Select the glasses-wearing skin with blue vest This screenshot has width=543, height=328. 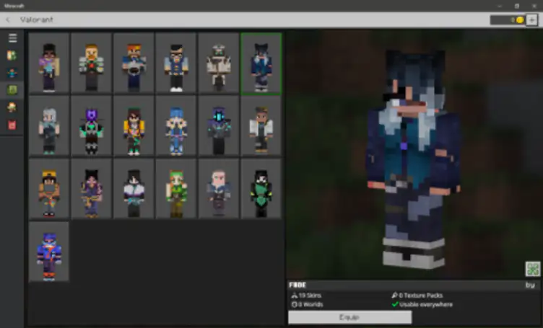point(176,63)
